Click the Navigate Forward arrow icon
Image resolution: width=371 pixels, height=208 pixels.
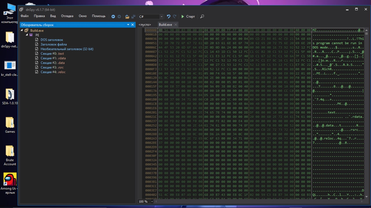[119, 16]
